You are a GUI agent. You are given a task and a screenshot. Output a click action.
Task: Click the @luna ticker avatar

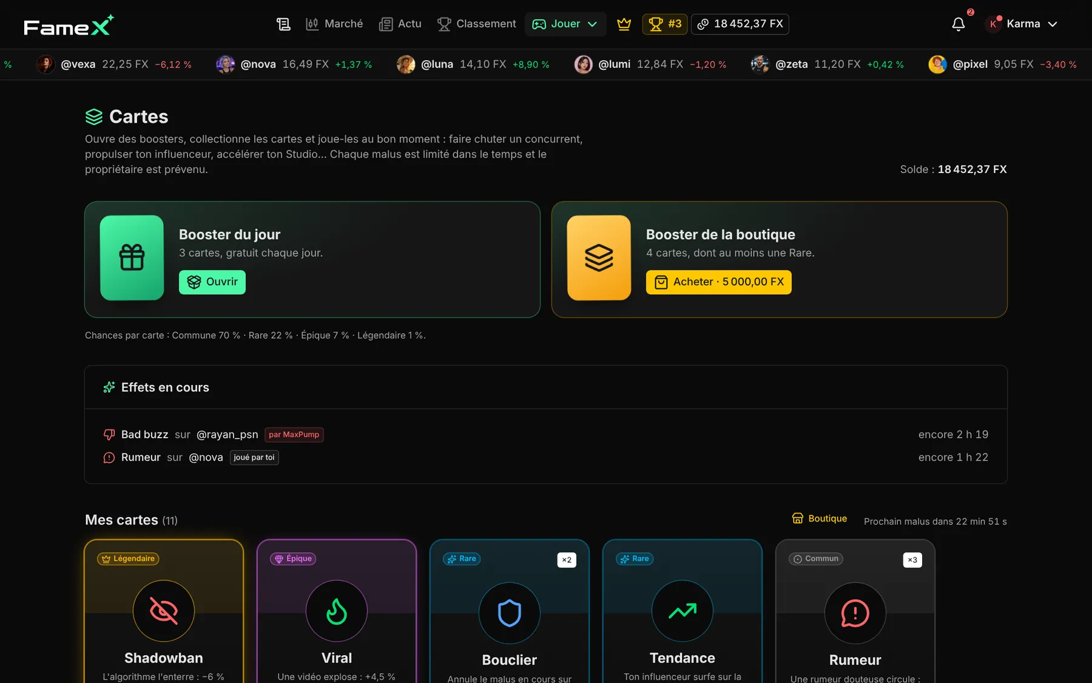tap(406, 64)
